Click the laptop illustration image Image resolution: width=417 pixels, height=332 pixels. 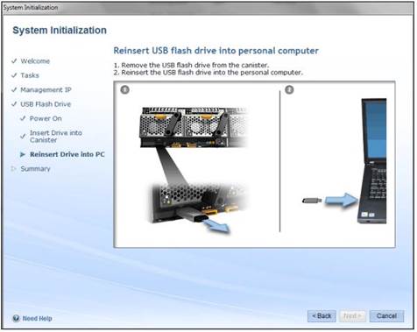coord(372,161)
